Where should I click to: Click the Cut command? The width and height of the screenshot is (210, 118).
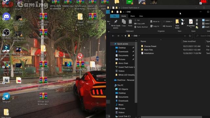137,20
